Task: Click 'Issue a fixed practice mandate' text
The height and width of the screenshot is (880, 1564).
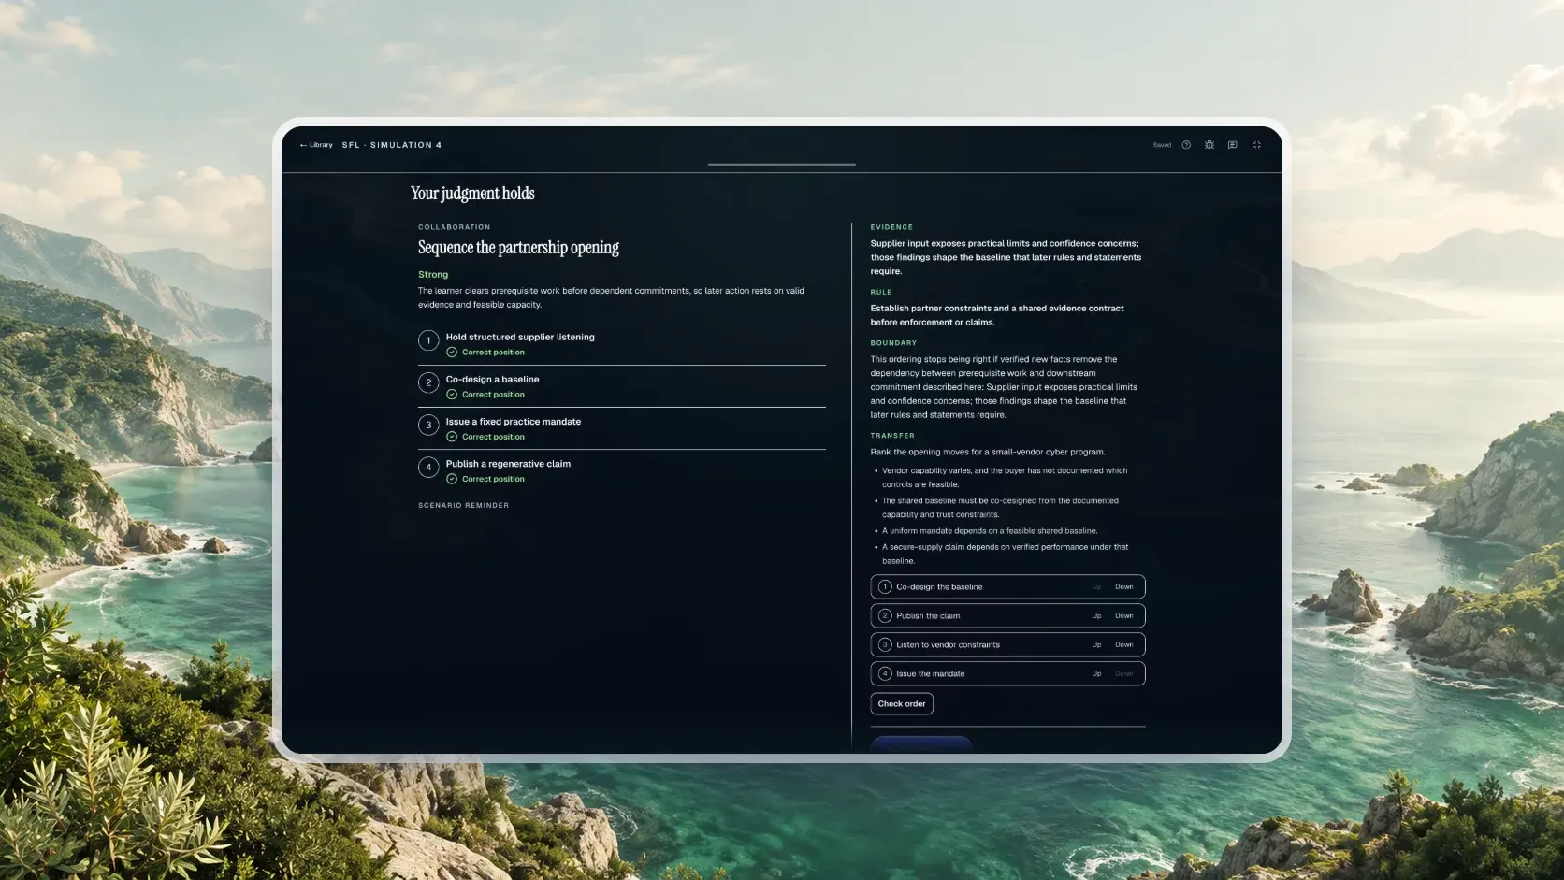Action: [514, 422]
